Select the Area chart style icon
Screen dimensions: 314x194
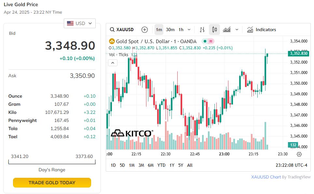227,30
